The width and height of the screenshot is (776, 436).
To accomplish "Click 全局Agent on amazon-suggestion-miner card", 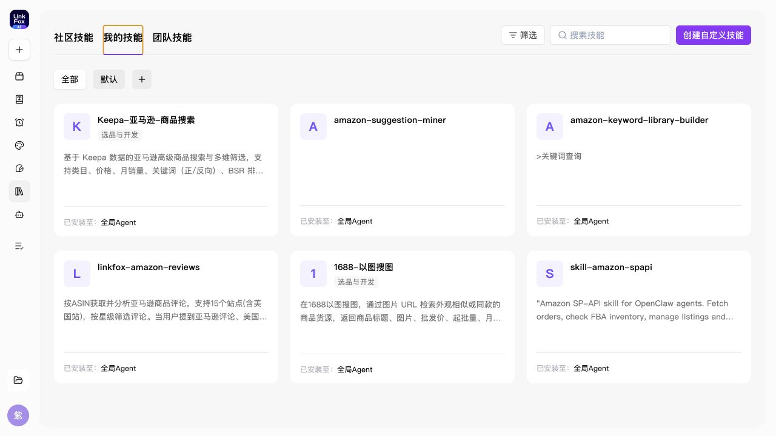I will [355, 221].
